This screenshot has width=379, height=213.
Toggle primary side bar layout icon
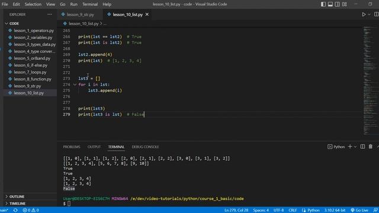323,4
